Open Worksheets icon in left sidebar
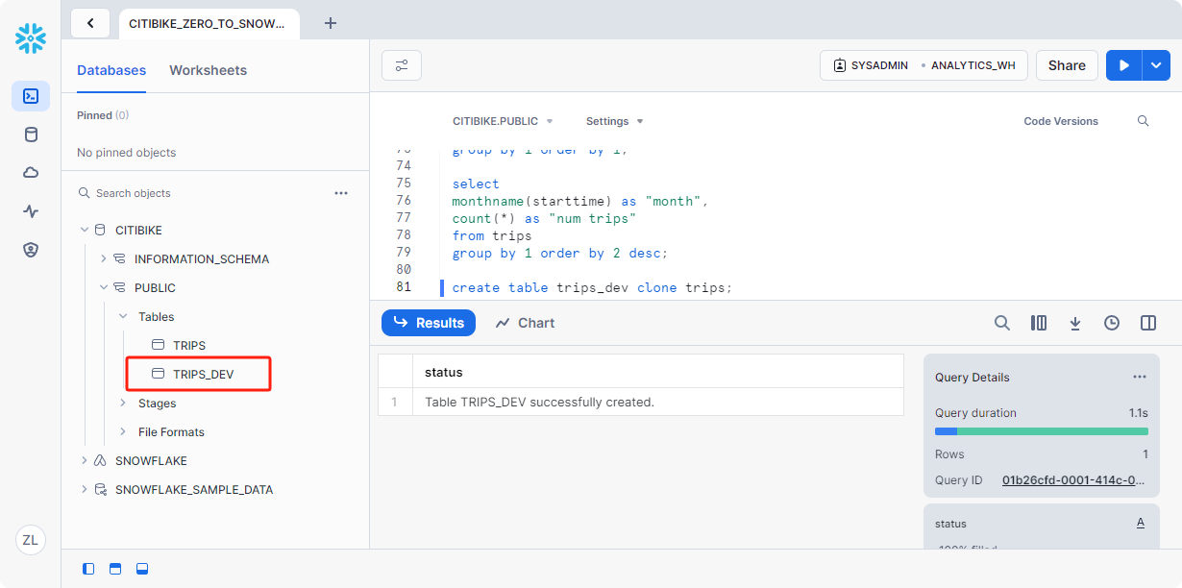 (31, 96)
